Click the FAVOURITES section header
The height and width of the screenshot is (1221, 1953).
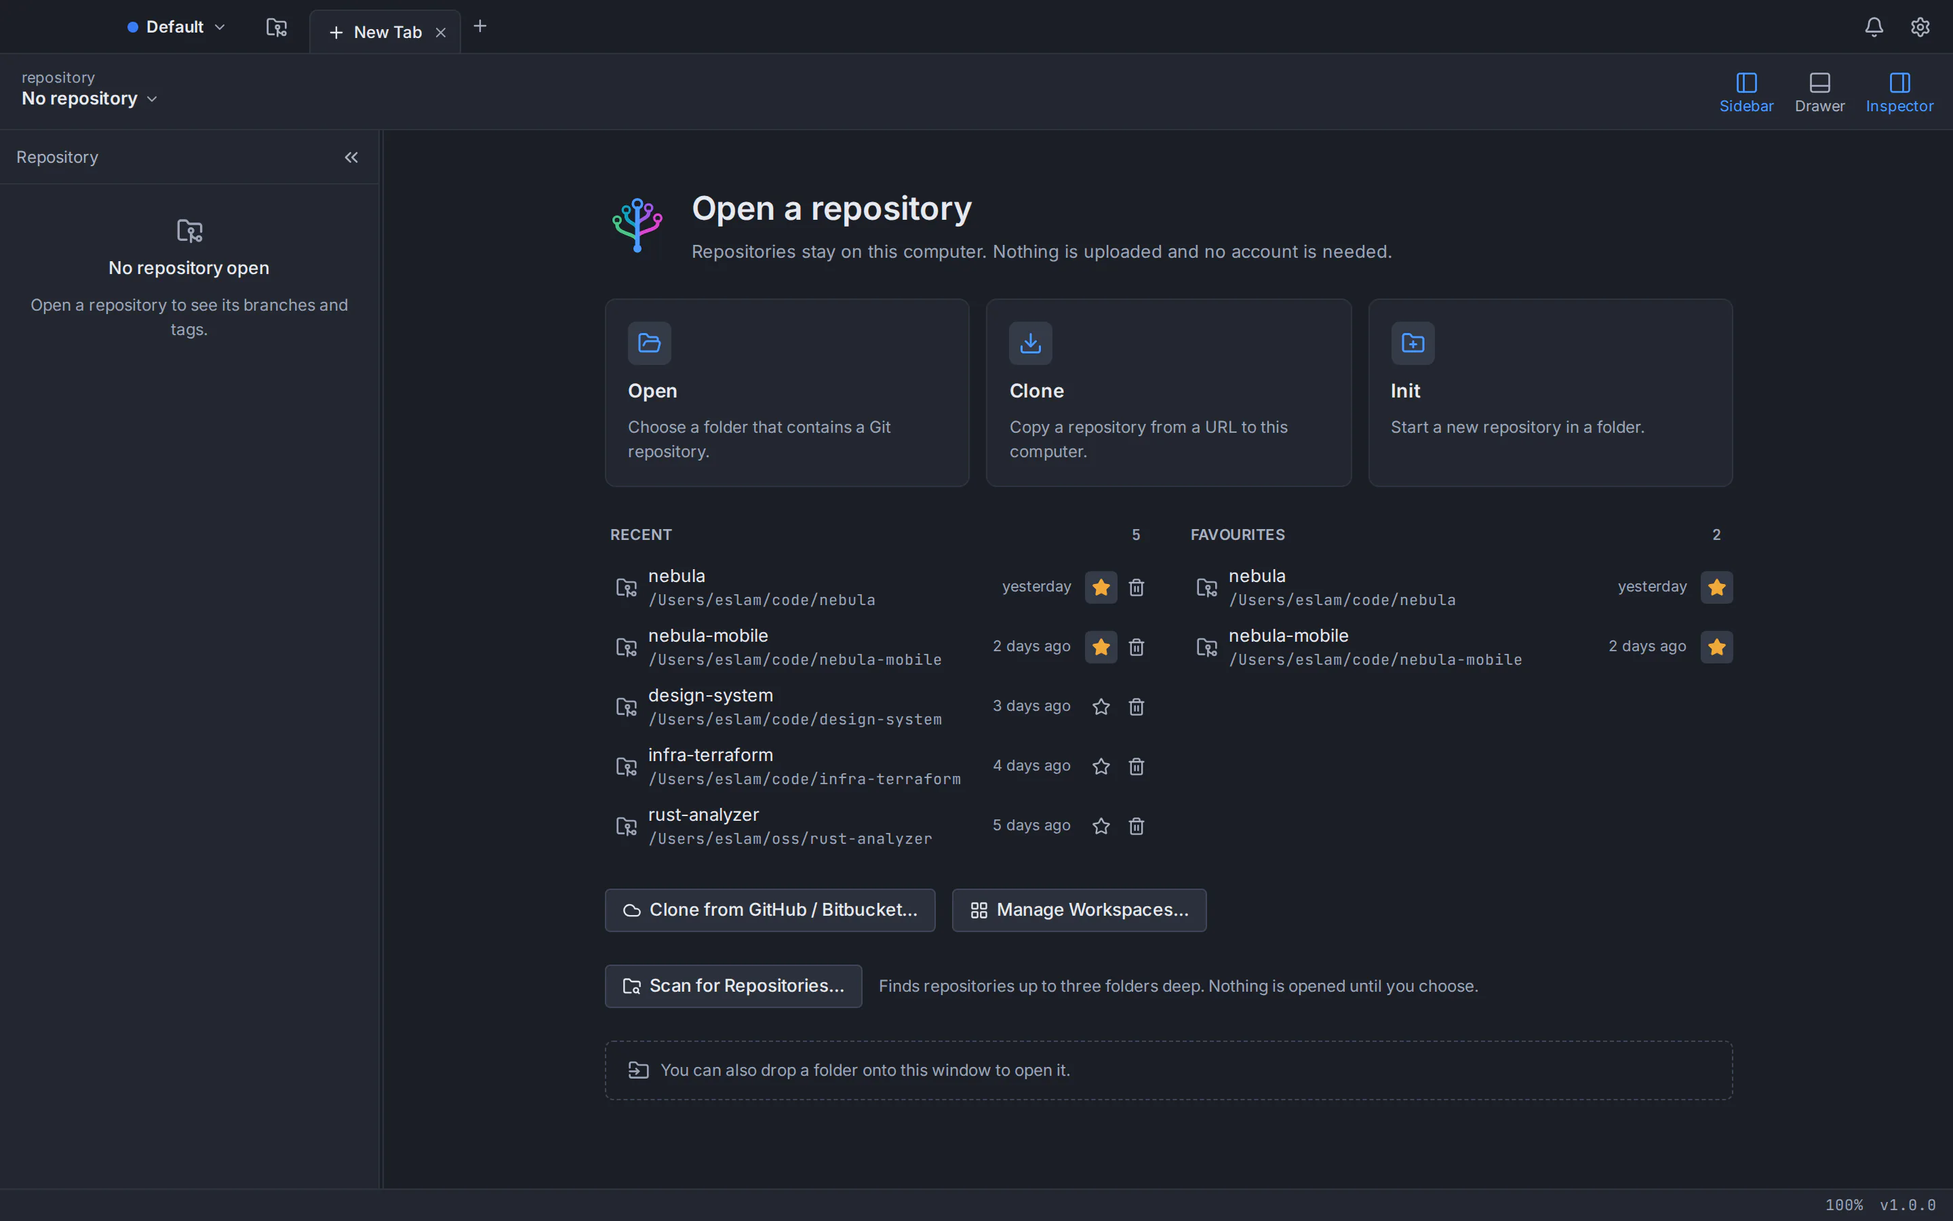click(x=1237, y=535)
